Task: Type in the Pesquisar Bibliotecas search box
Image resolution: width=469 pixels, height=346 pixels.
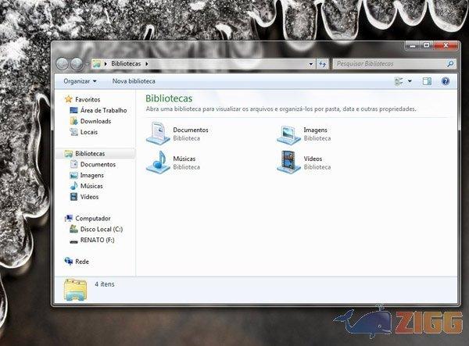Action: pyautogui.click(x=387, y=63)
